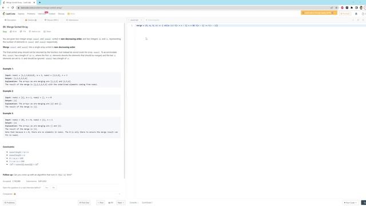This screenshot has height=206, width=366.
Task: Click the Pick One button
Action: [84, 203]
